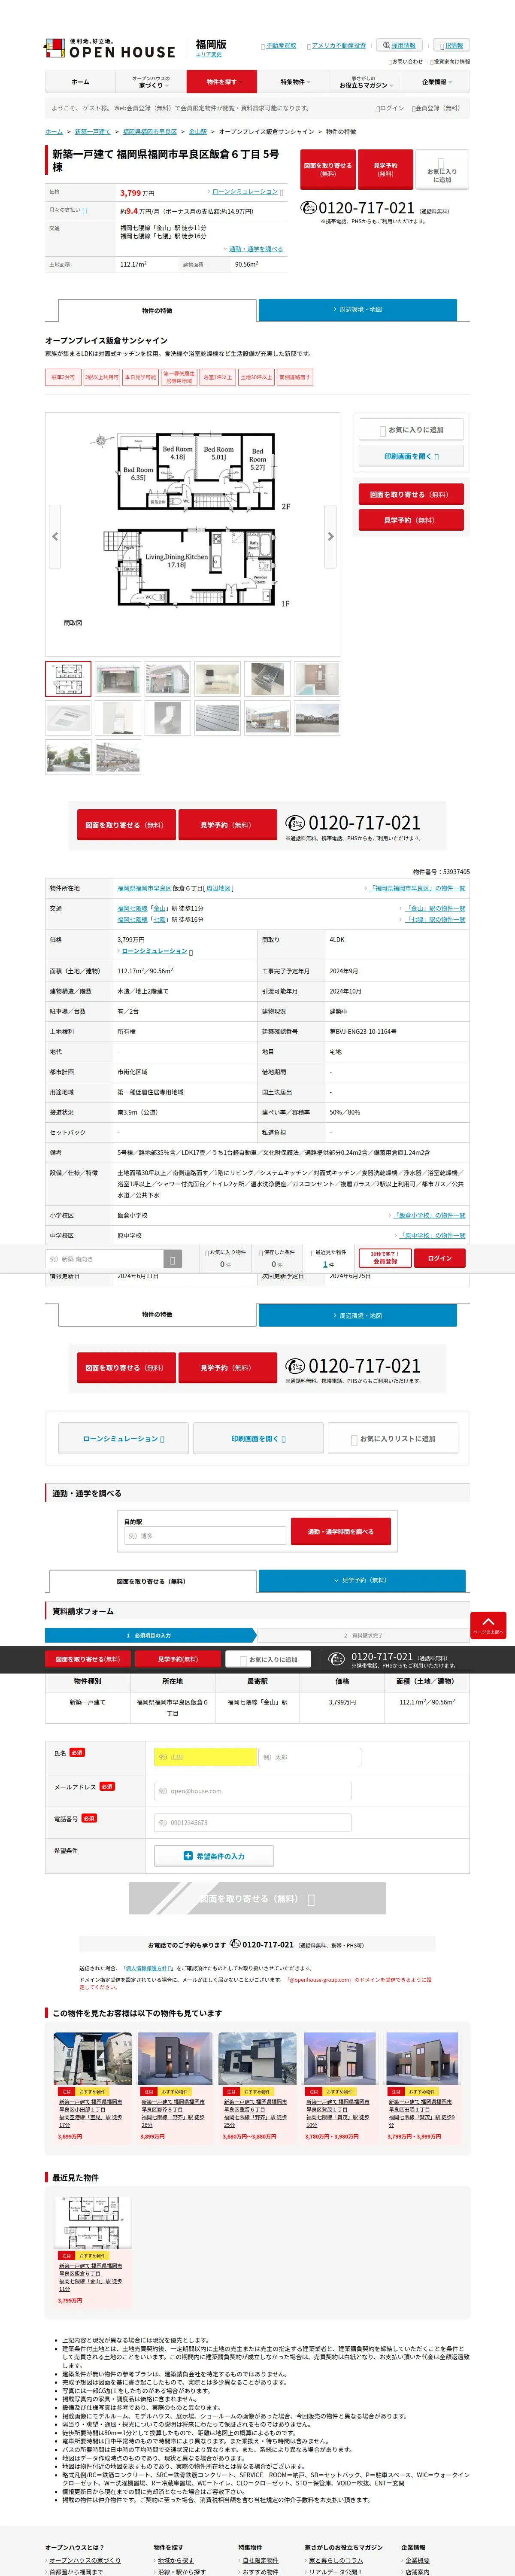Select lower 物件の特徴 tab below table
The height and width of the screenshot is (2576, 515).
(157, 1315)
